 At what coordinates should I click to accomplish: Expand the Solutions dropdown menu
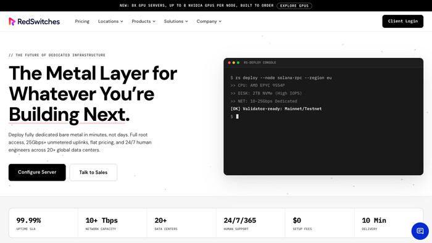tap(176, 21)
